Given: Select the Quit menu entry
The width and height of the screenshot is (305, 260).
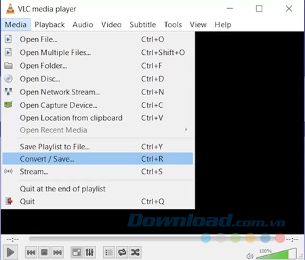Looking at the screenshot, I should click(x=98, y=201).
